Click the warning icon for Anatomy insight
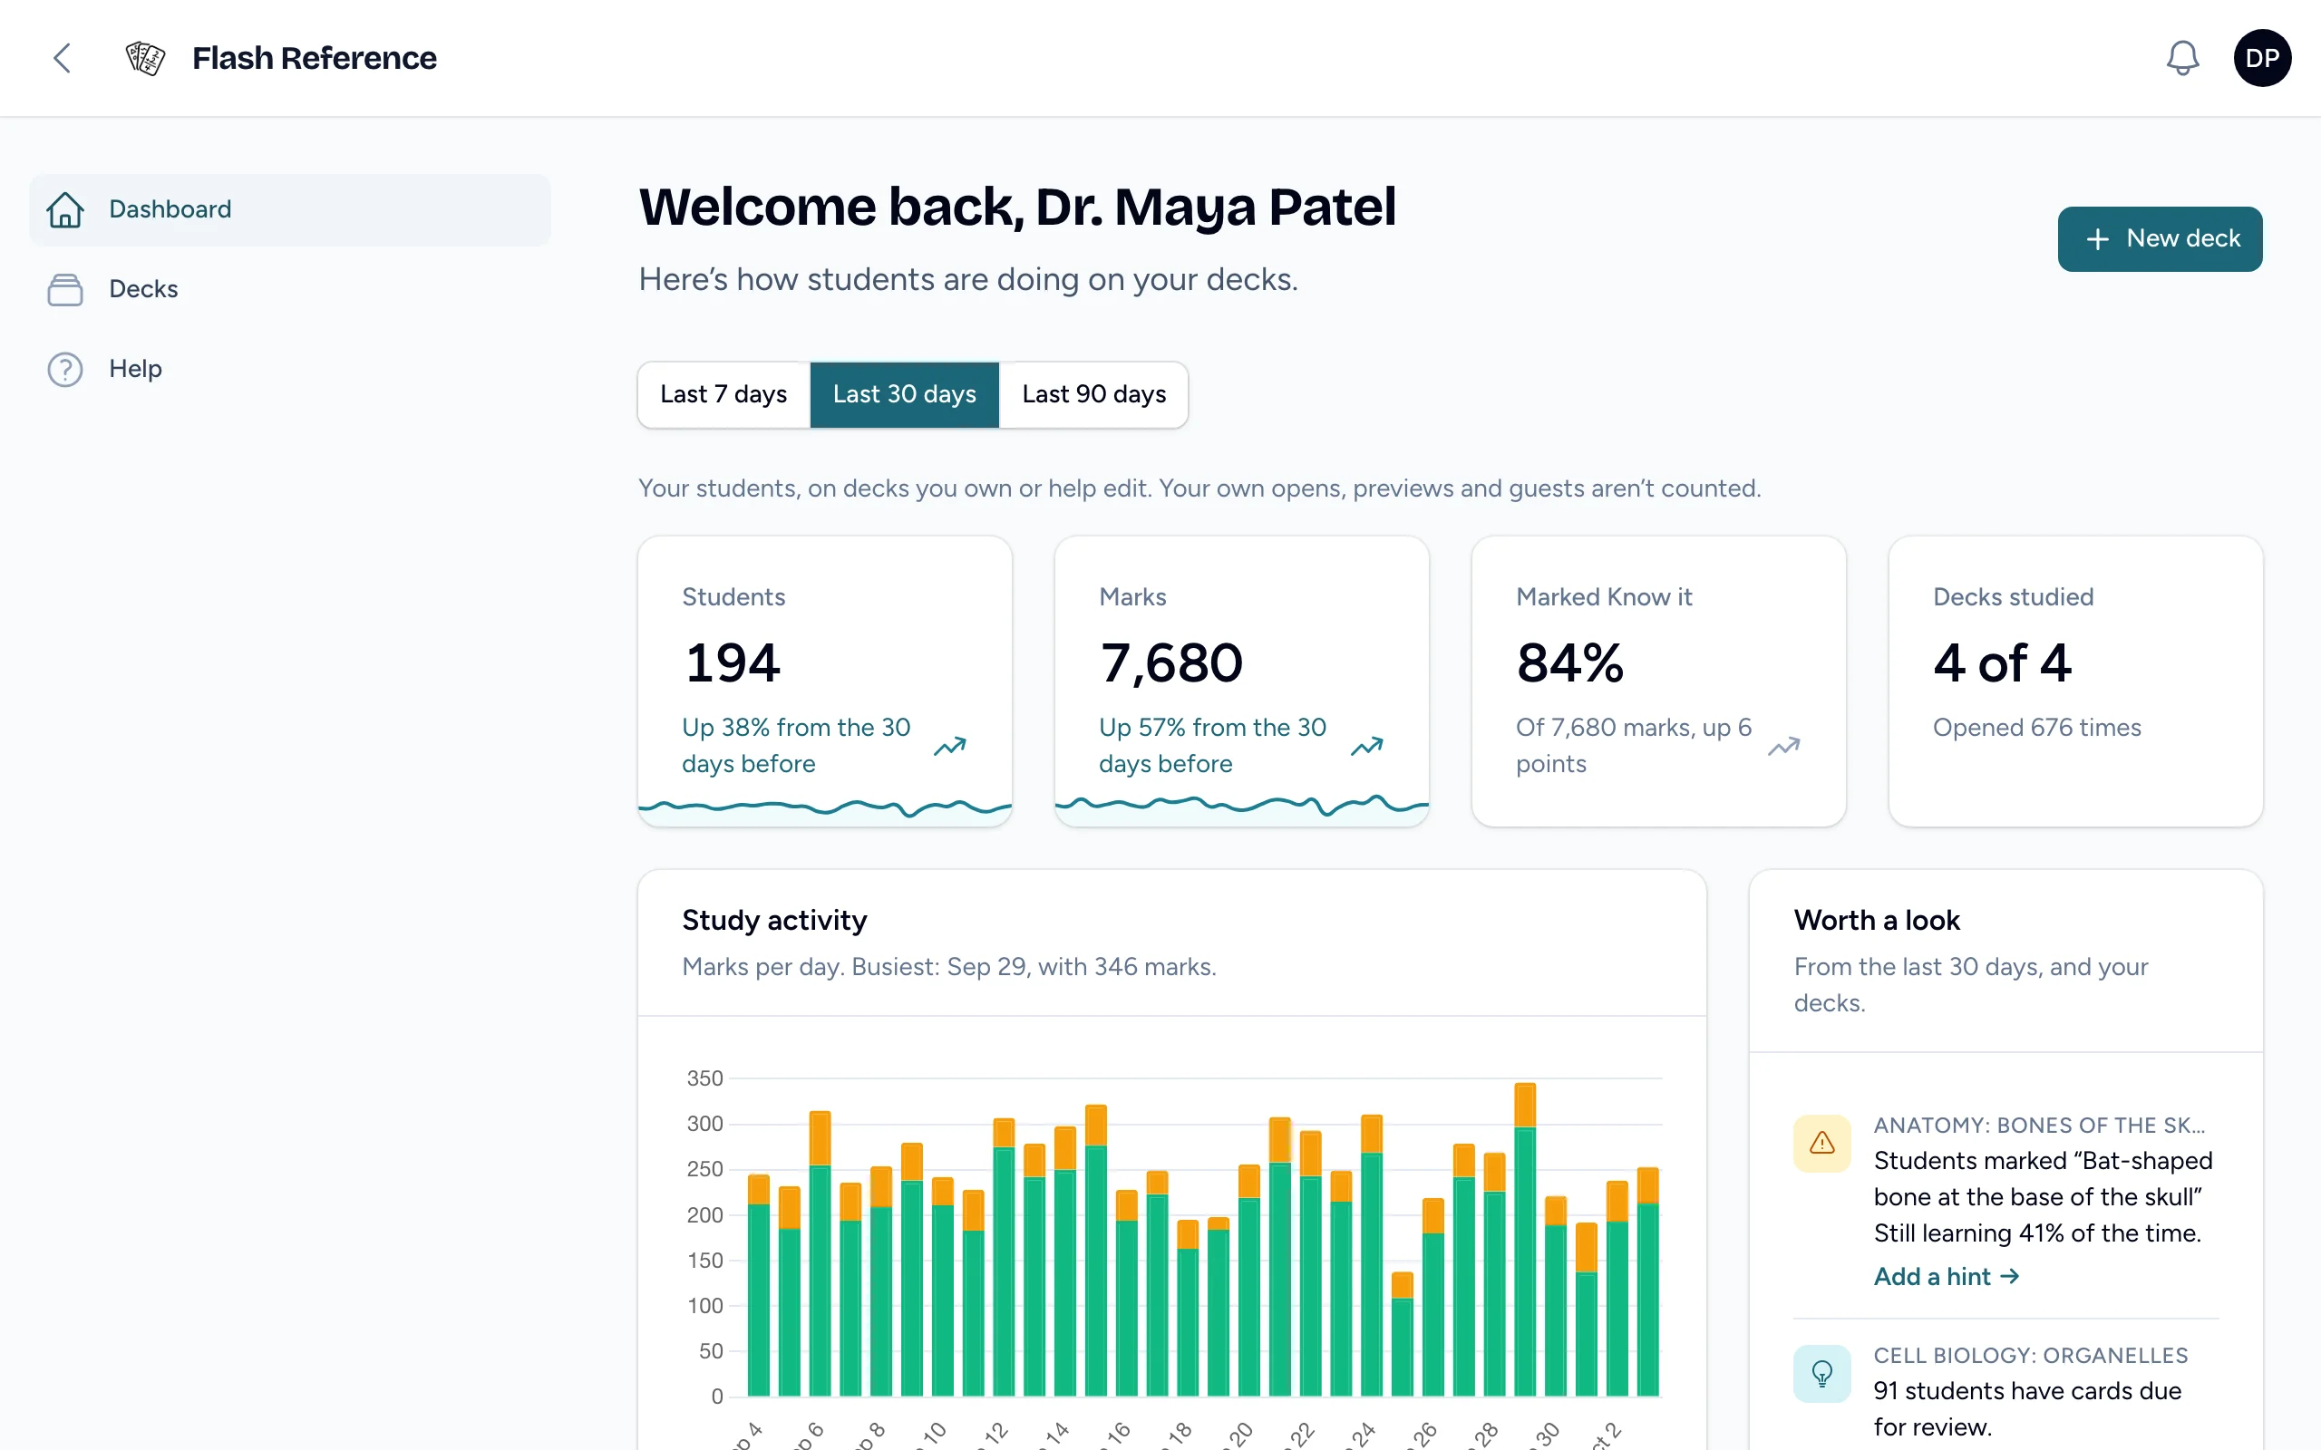This screenshot has height=1450, width=2321. tap(1821, 1143)
